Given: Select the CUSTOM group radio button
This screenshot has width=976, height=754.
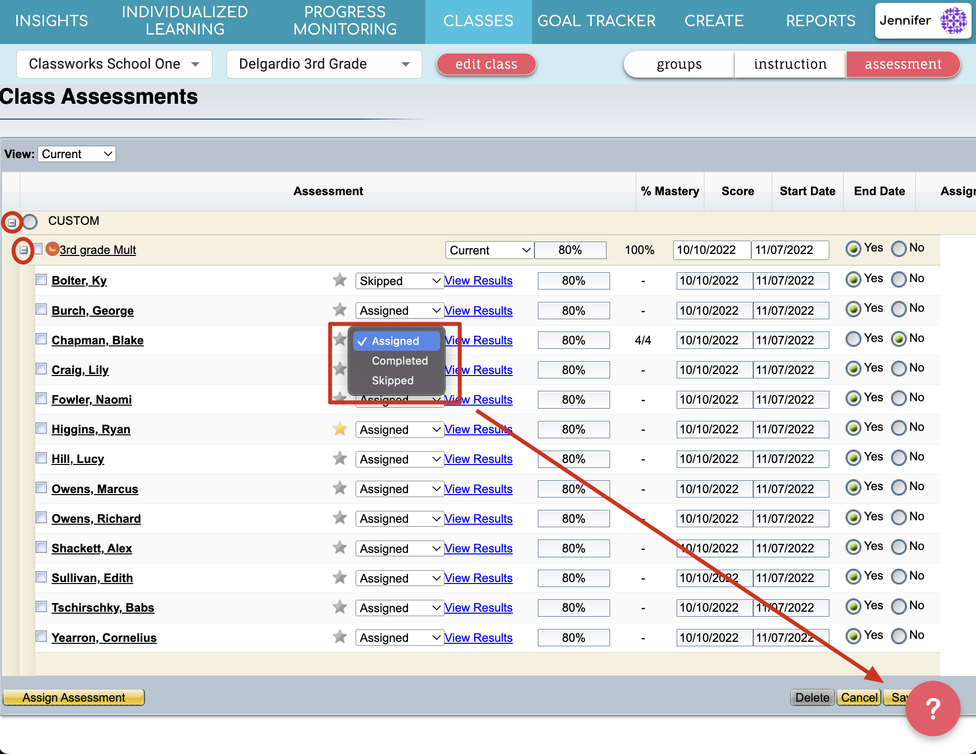Looking at the screenshot, I should point(30,221).
